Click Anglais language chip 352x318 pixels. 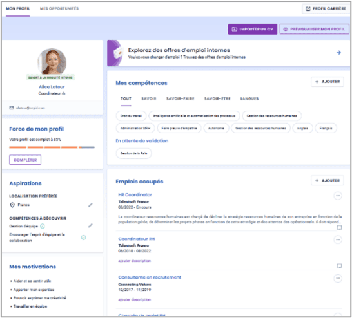pos(302,128)
